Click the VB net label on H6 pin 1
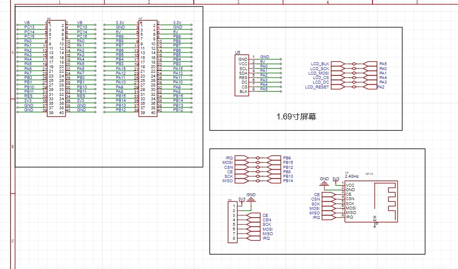This screenshot has width=458, height=269. [27, 22]
